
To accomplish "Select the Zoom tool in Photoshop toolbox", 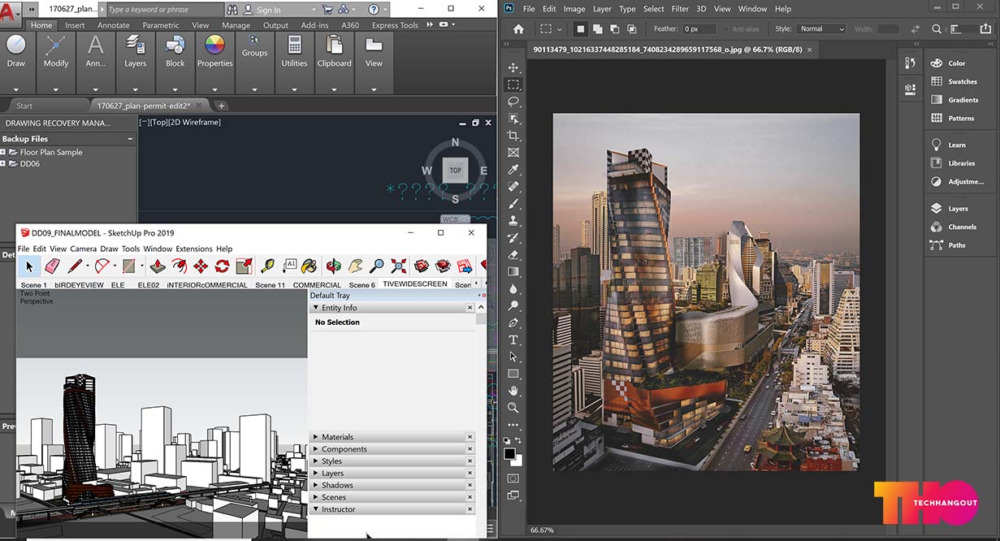I will coord(513,408).
